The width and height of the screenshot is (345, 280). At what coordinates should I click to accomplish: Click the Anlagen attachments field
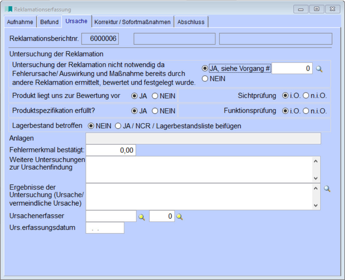(203, 139)
